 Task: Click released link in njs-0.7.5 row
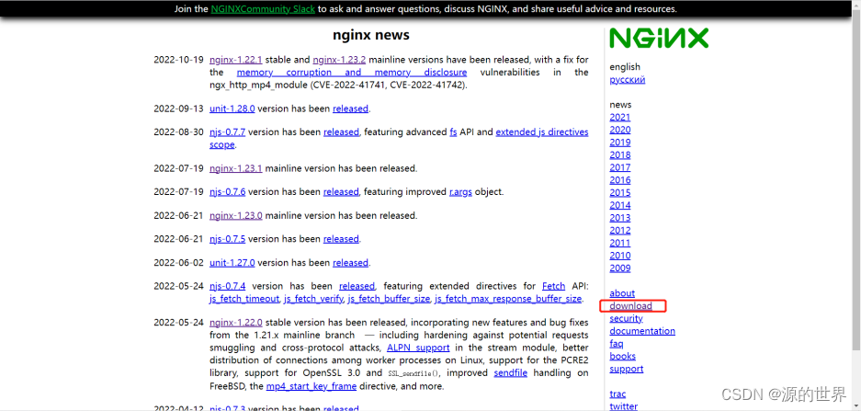coord(341,239)
